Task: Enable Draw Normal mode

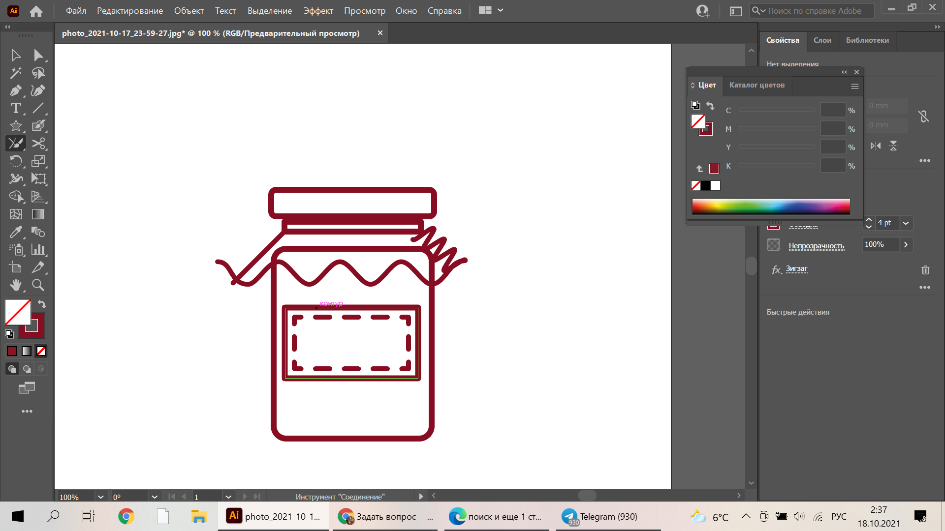Action: (x=12, y=369)
